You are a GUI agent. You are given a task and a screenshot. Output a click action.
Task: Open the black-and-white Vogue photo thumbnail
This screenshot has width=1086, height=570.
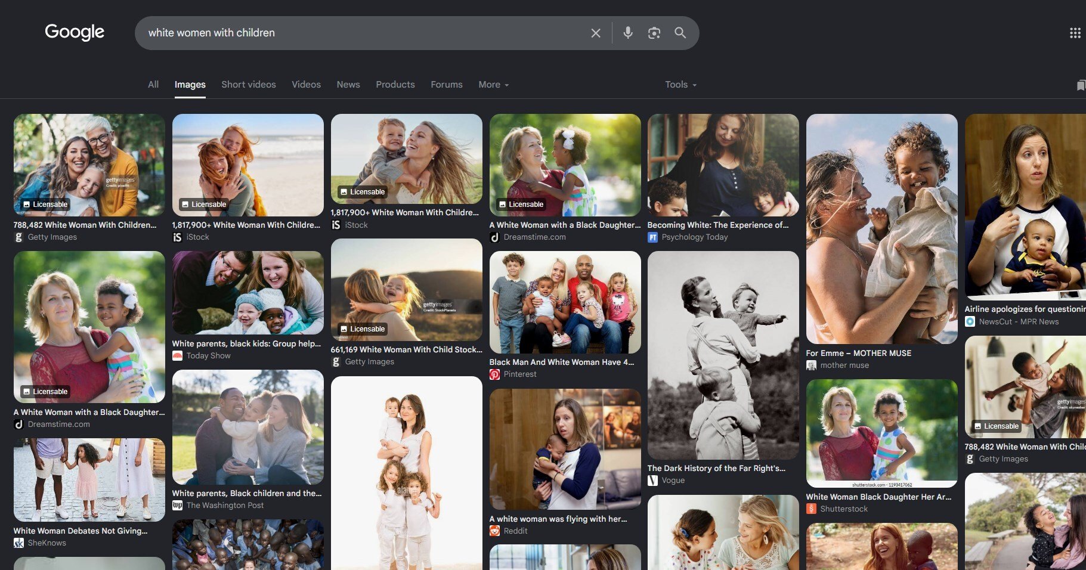(723, 355)
